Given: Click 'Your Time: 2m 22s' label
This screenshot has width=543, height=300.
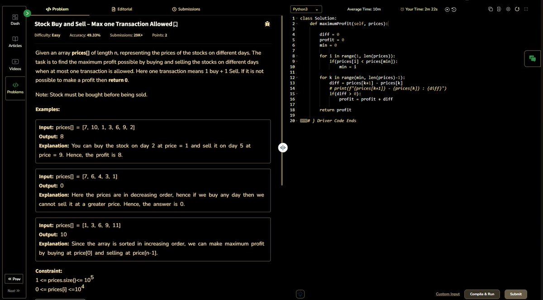Looking at the screenshot, I should [421, 9].
